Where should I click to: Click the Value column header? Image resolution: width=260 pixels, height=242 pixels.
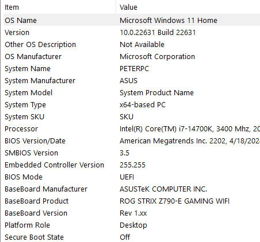[188, 7]
